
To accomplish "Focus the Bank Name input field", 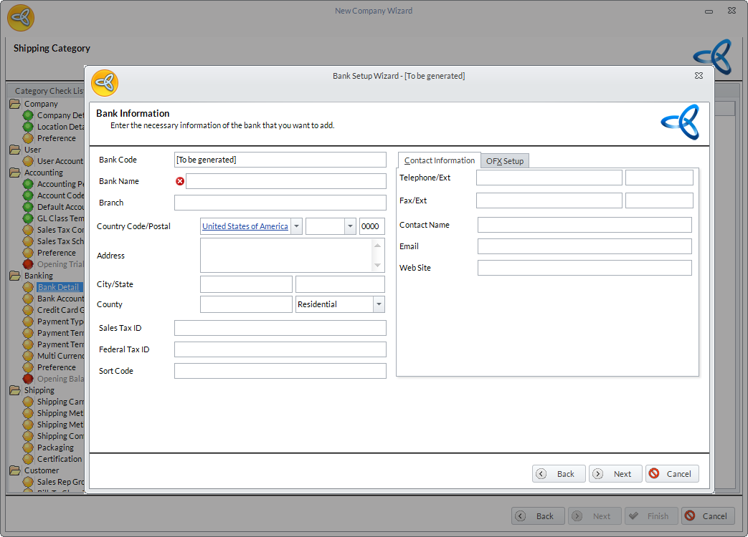I will (x=285, y=181).
